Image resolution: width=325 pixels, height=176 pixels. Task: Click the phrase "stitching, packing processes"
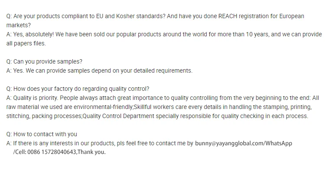click(x=44, y=116)
